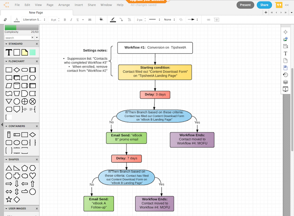This screenshot has width=294, height=216.
Task: Click the line color pencil icon
Action: click(113, 19)
